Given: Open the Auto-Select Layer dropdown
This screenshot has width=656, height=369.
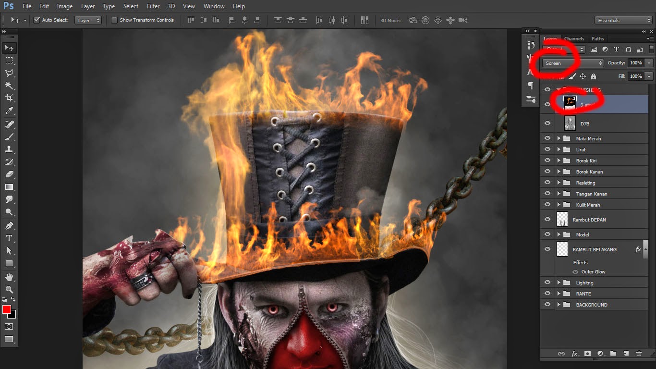Looking at the screenshot, I should [x=88, y=20].
